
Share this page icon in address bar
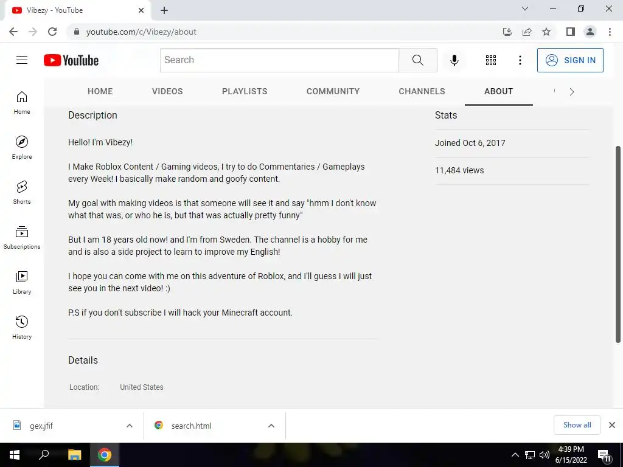coord(527,32)
